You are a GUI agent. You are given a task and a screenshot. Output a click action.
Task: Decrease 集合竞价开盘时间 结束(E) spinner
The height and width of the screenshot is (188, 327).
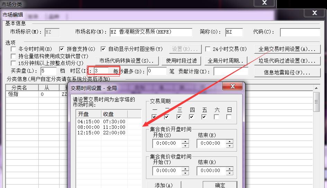[x=229, y=146]
